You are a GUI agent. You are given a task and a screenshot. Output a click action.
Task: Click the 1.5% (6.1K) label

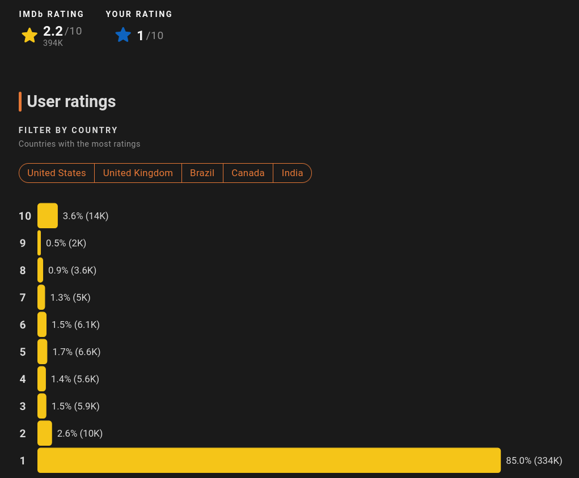75,325
